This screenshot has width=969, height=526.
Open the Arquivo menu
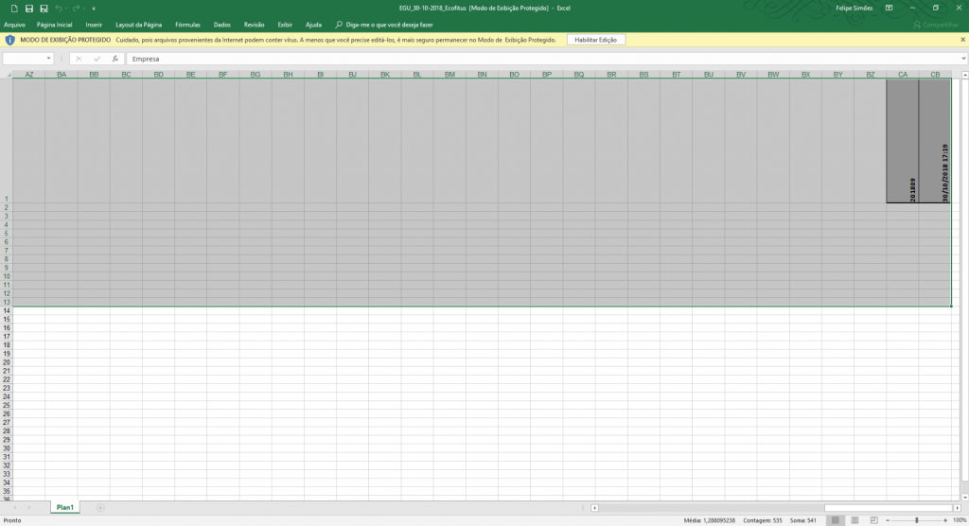click(14, 25)
